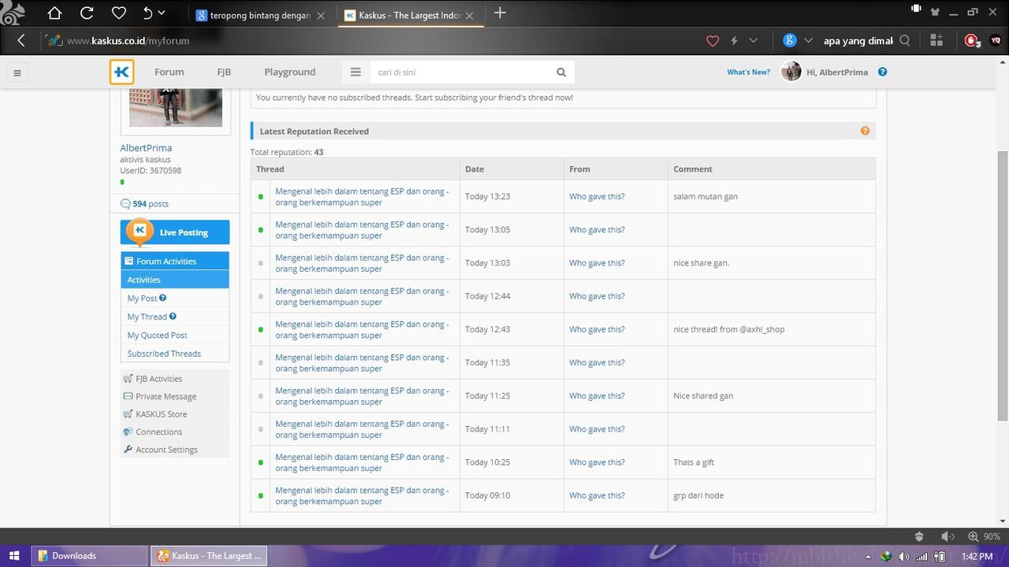Open the Downloads taskbar item
1009x567 pixels.
coord(89,556)
